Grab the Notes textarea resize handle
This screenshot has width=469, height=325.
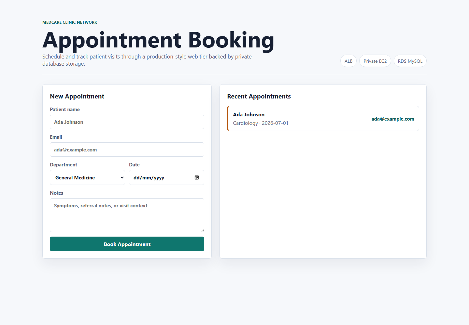[x=202, y=230]
